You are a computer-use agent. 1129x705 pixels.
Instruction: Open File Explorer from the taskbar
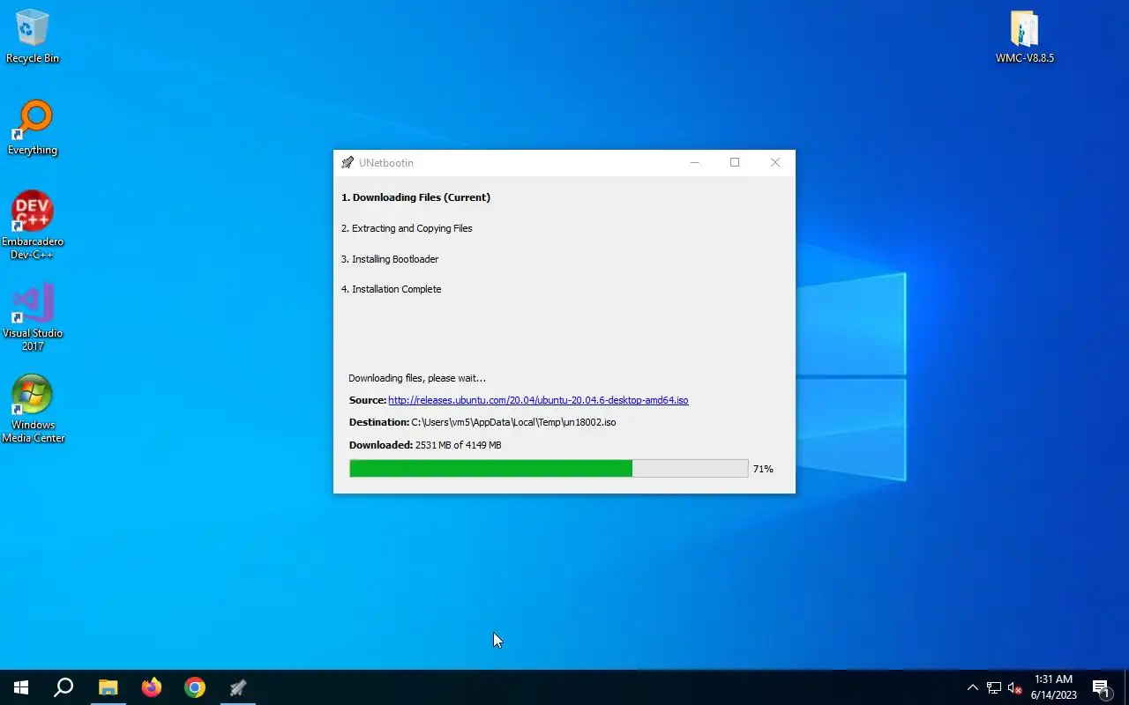[x=108, y=687]
